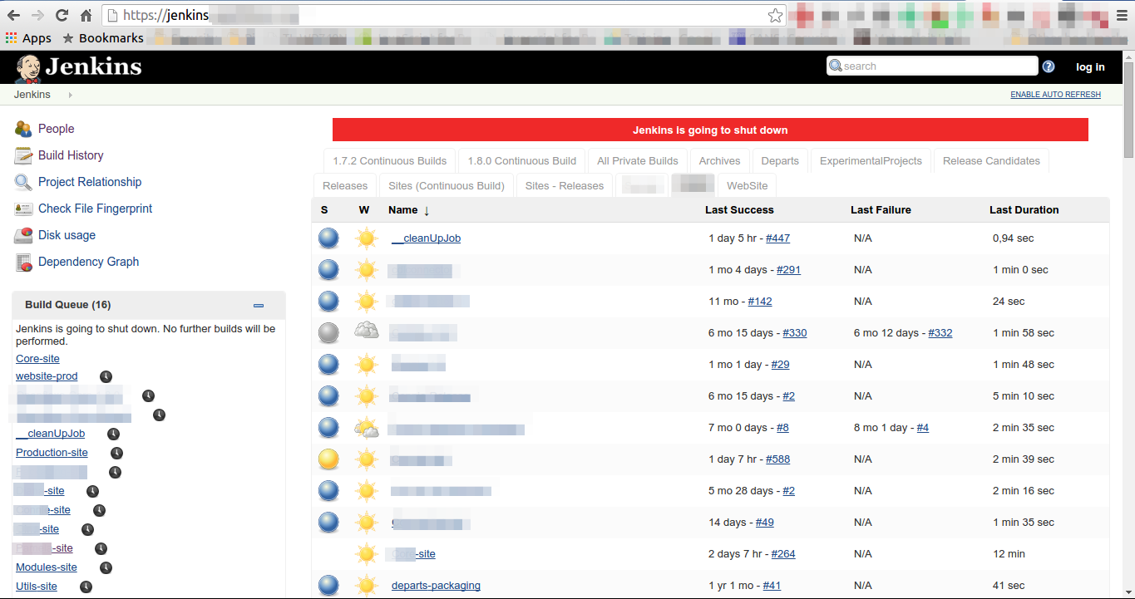Open build #264 link
This screenshot has height=599, width=1135.
[x=783, y=554]
